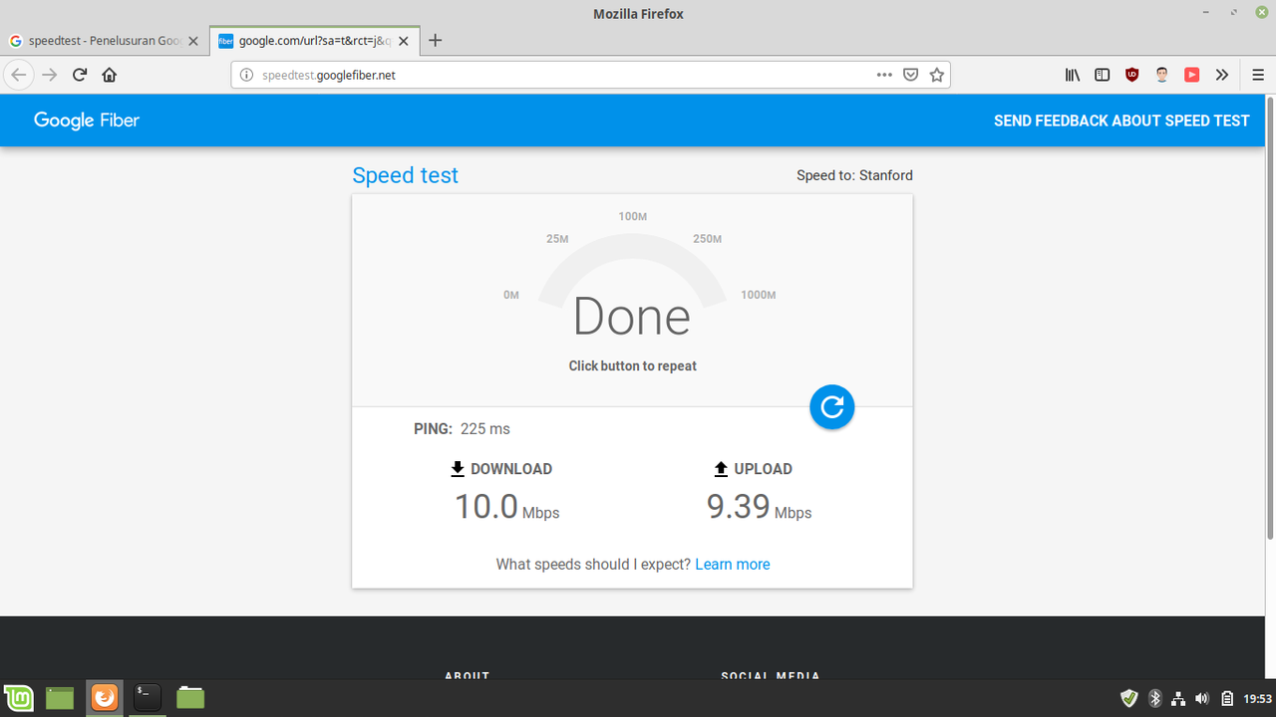Click the address bar URL field
This screenshot has width=1276, height=717.
[x=558, y=75]
